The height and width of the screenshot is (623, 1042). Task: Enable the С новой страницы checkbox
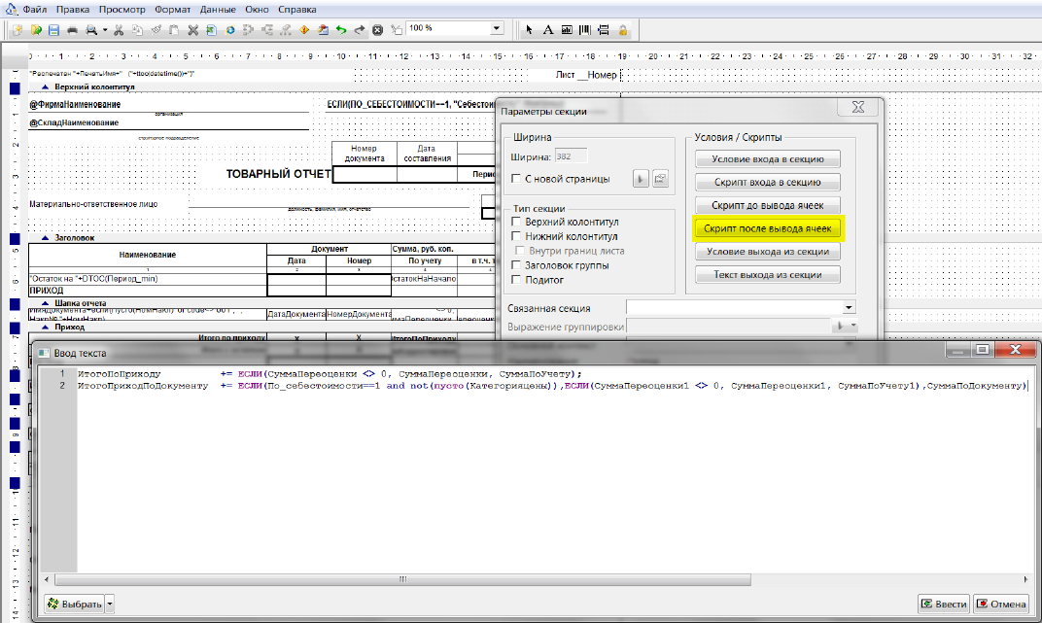click(516, 179)
